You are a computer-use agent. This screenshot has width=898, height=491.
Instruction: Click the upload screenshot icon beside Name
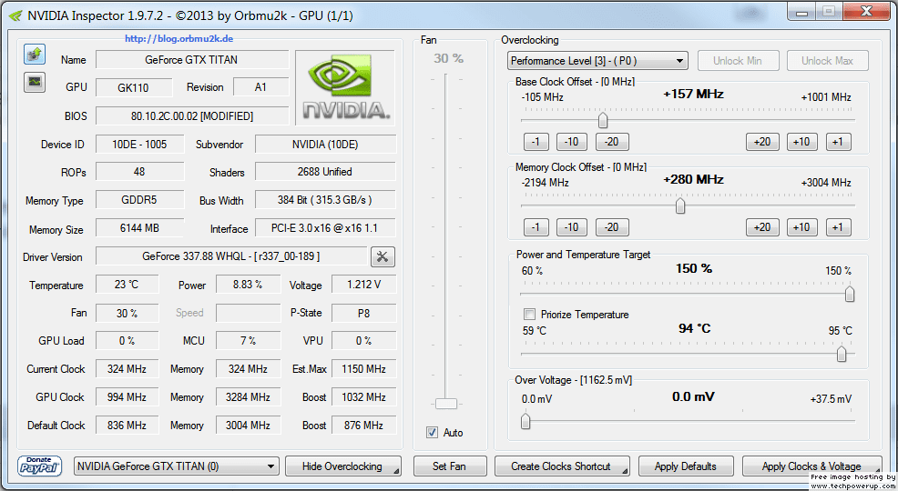click(x=35, y=55)
